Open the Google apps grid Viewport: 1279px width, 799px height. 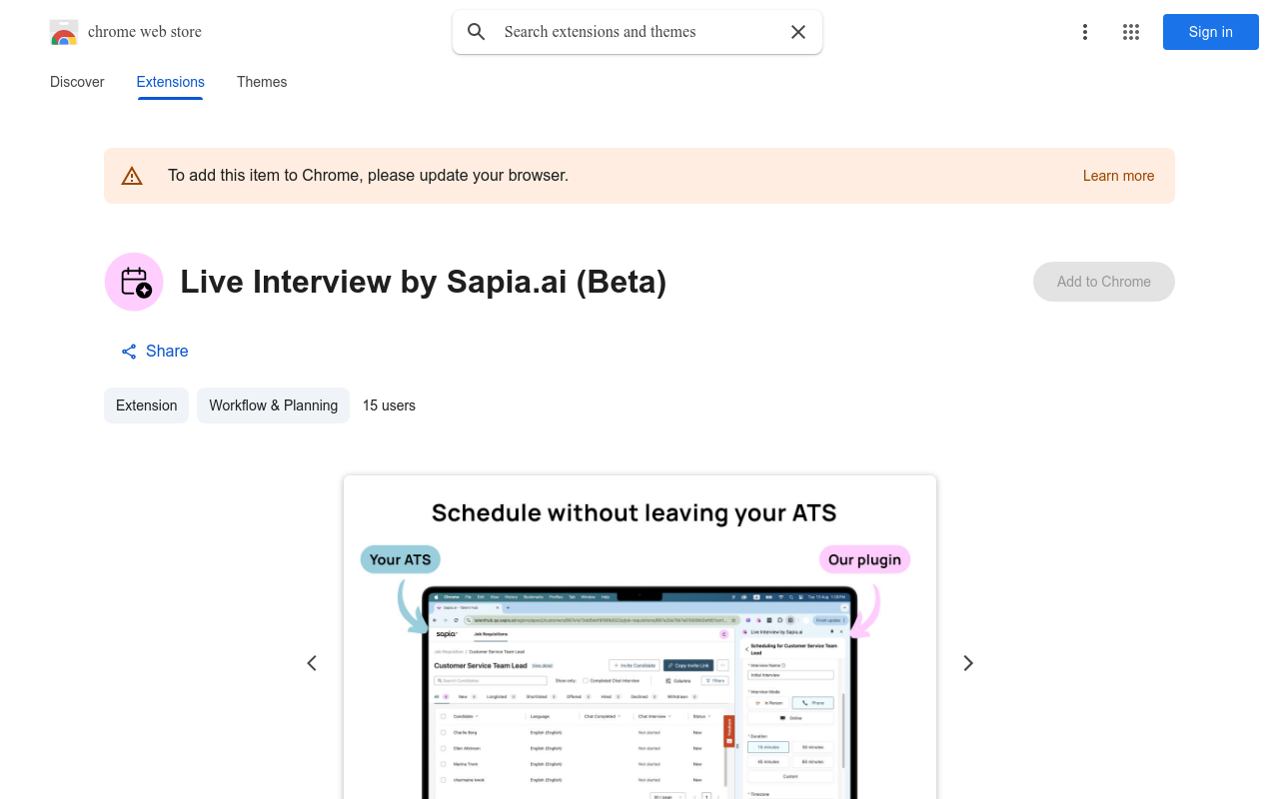pos(1131,32)
